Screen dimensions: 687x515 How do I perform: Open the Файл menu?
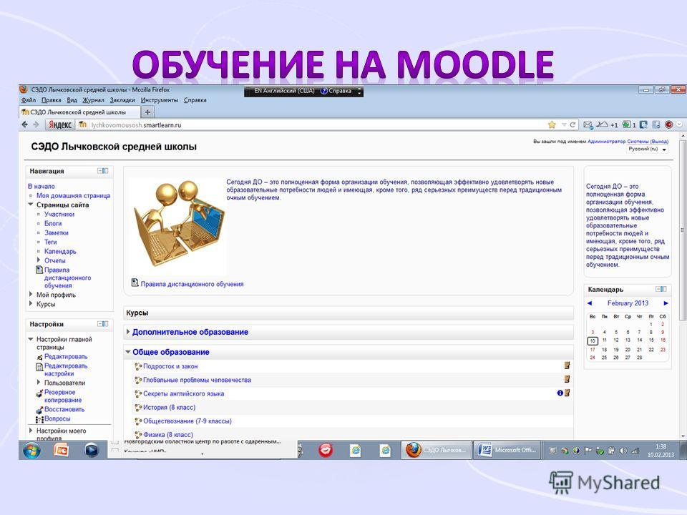(29, 100)
